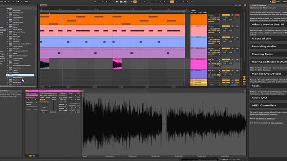Viewport: 287px width, 161px height.
Task: Open the orange track's All Channels dropdown
Action: pos(214,17)
